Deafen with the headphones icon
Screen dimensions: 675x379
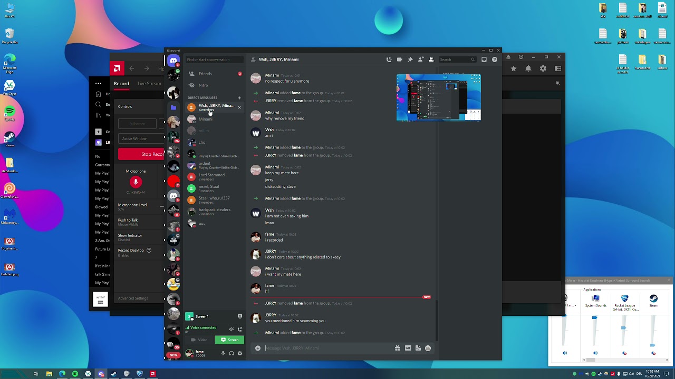(x=232, y=354)
